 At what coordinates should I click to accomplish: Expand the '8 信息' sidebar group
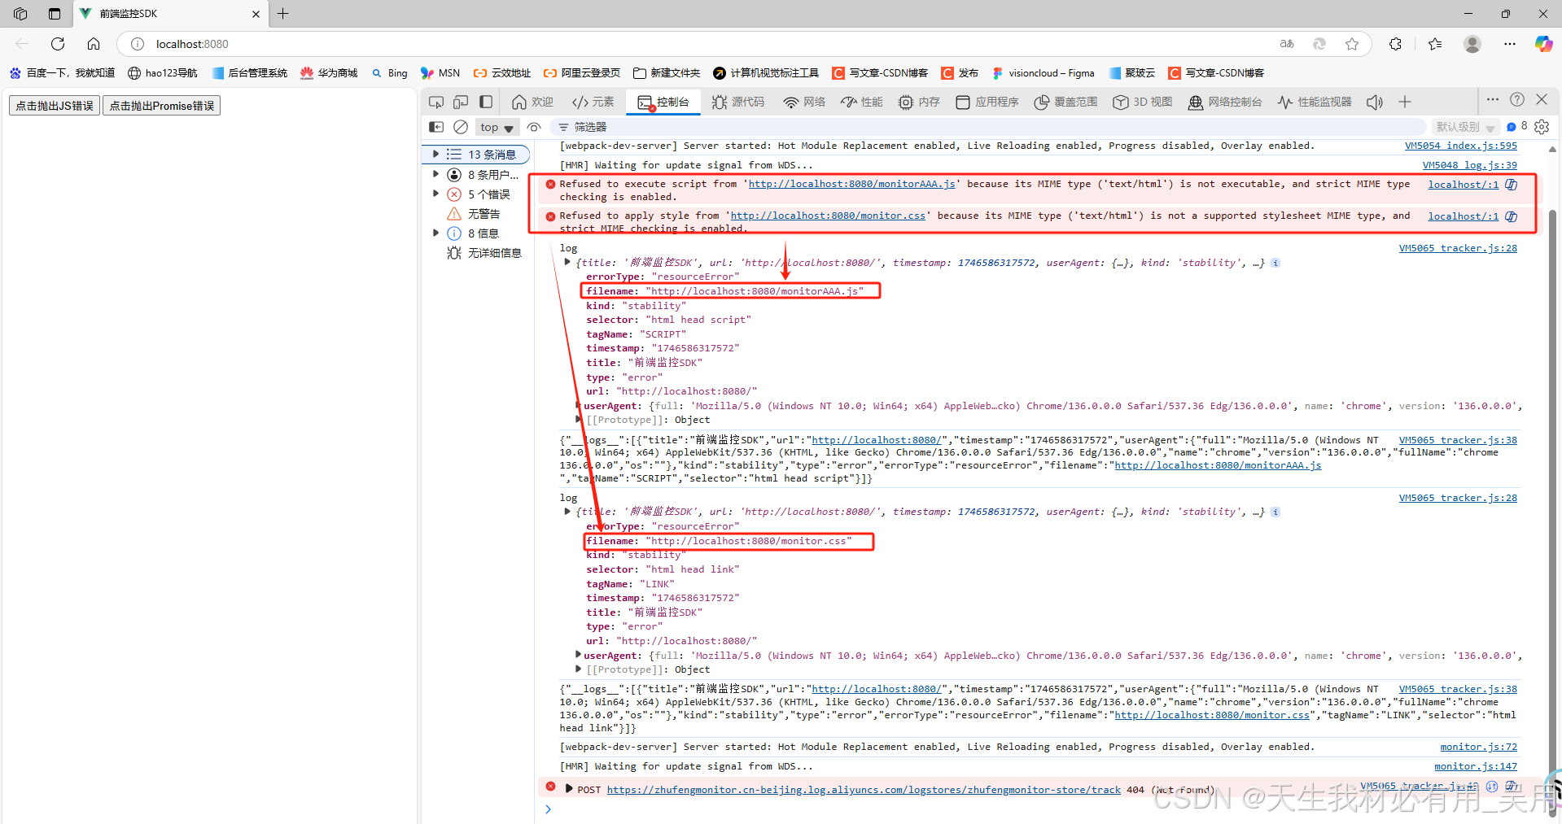click(x=435, y=233)
